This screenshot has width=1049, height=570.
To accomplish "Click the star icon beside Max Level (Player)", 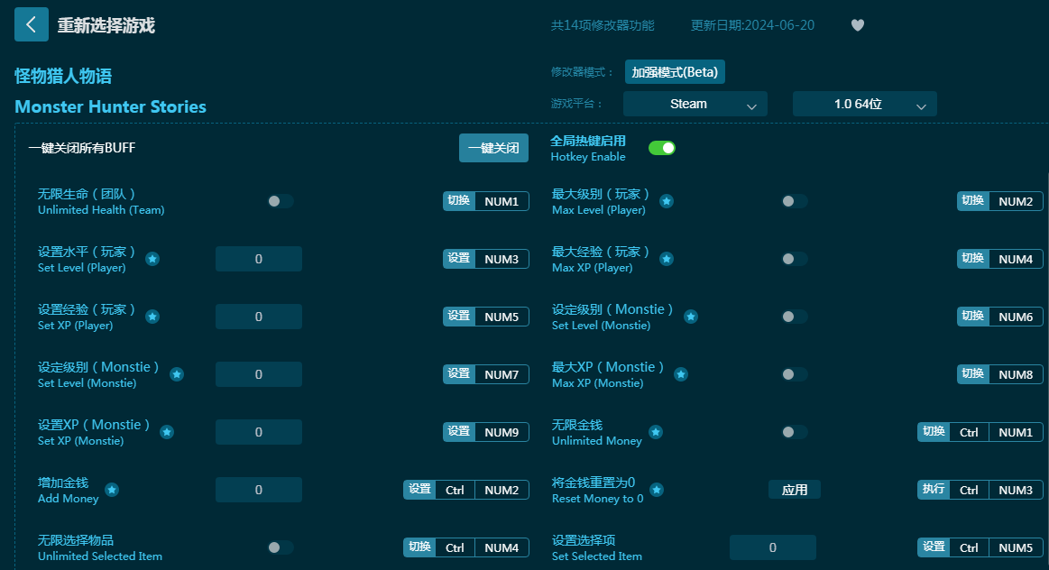I will coord(667,201).
